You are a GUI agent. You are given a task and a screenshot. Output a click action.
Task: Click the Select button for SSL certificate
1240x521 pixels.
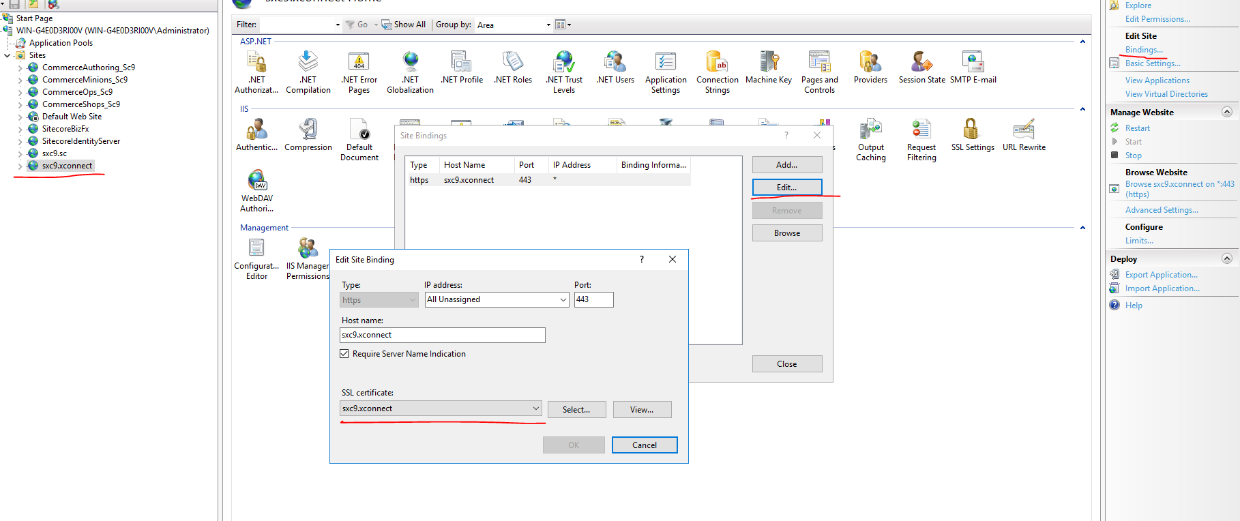pyautogui.click(x=576, y=409)
